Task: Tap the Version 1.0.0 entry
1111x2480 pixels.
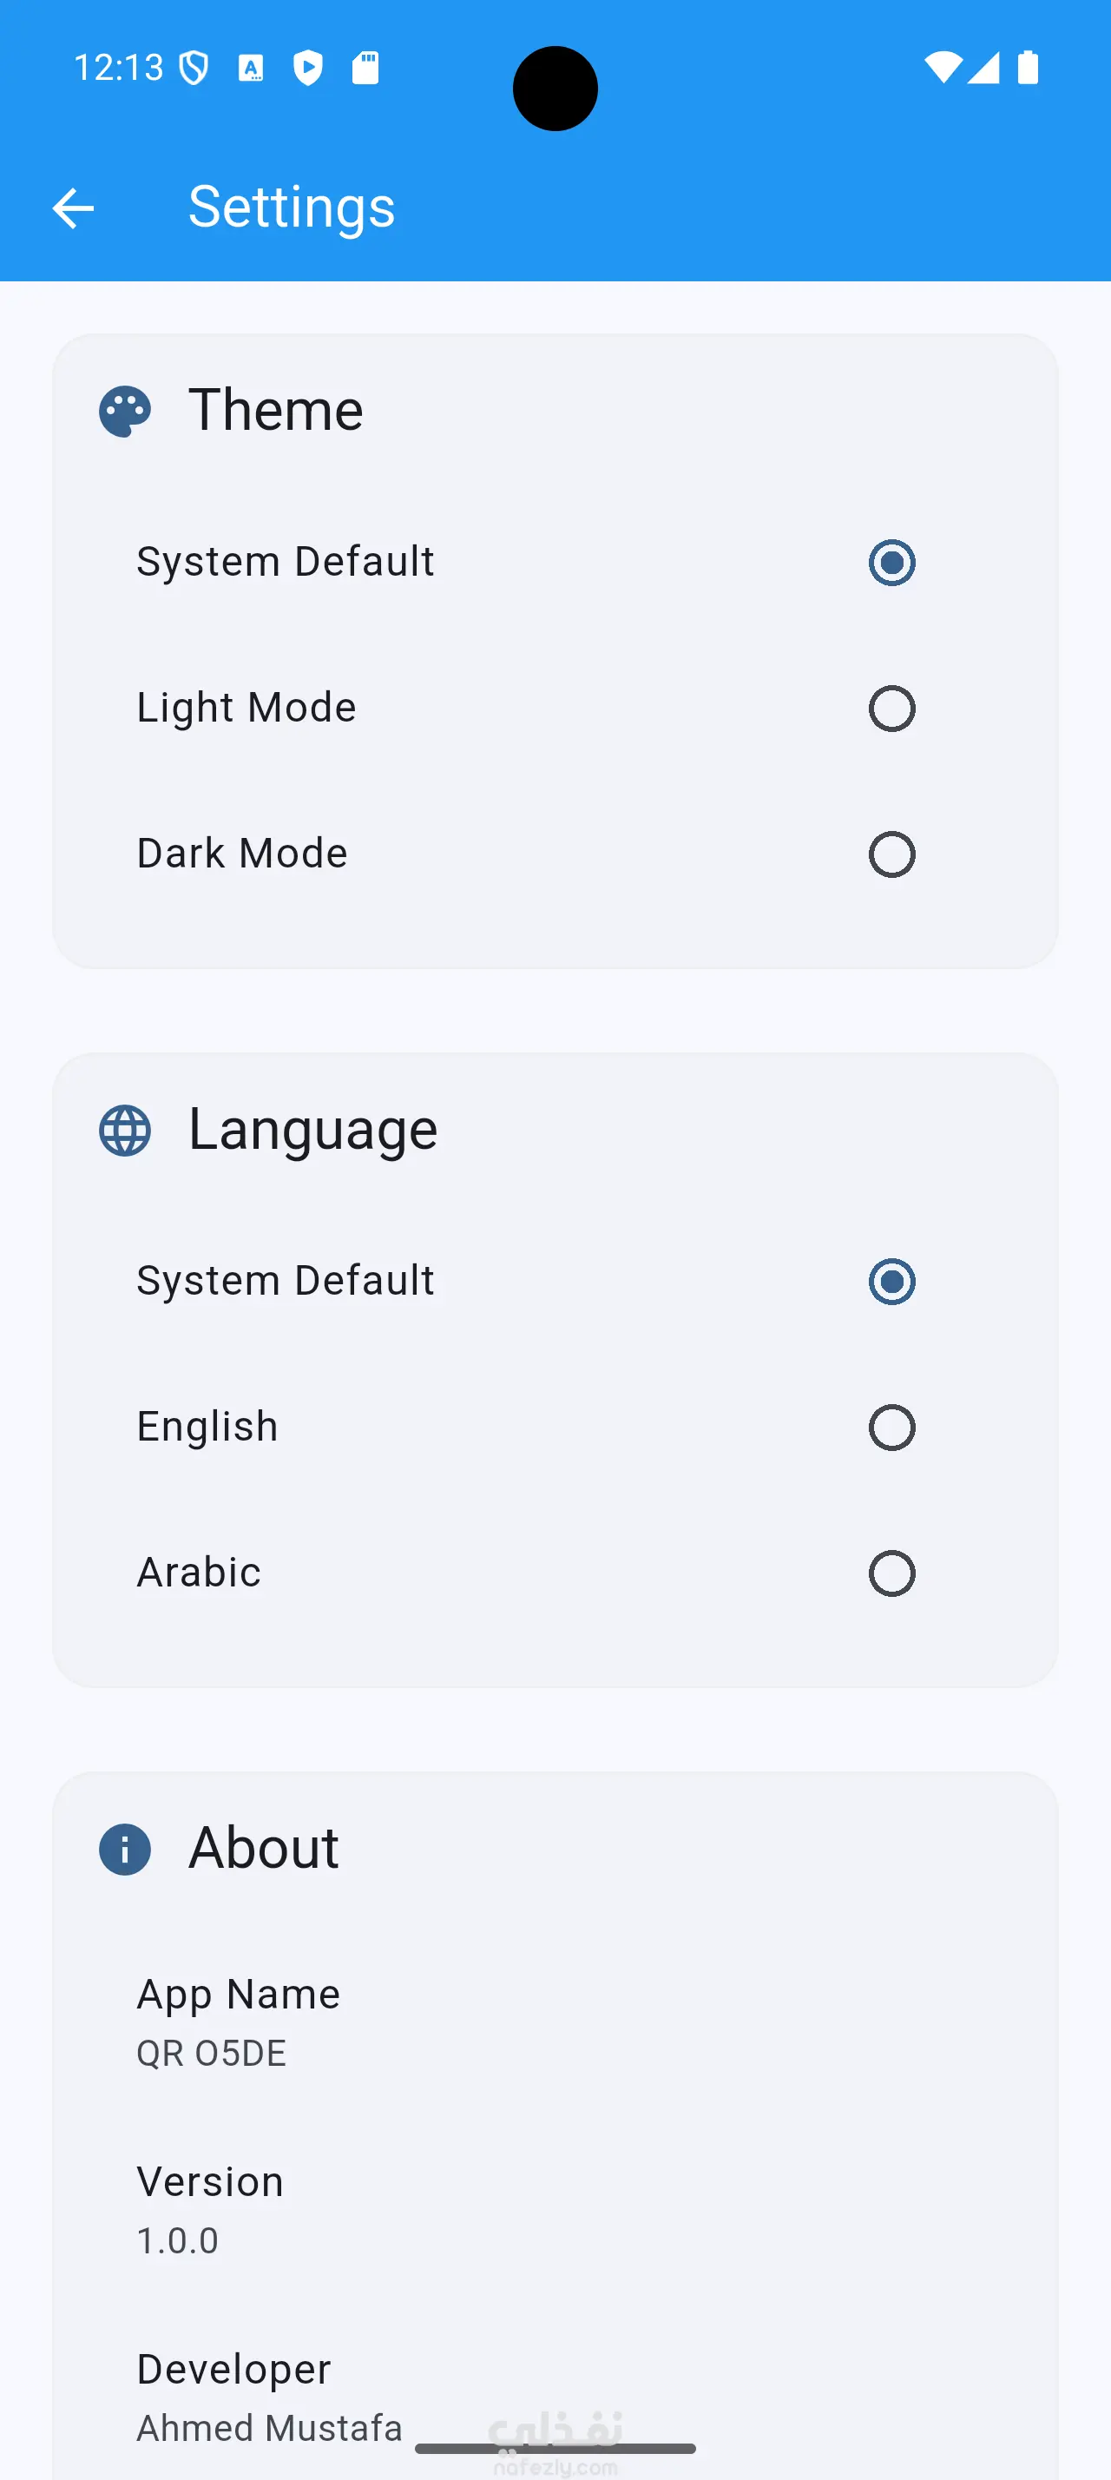Action: (210, 2208)
